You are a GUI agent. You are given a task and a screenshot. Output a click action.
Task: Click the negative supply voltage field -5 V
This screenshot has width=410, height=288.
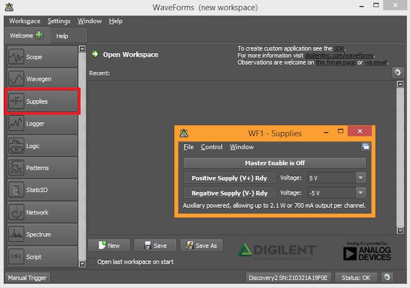(x=331, y=193)
